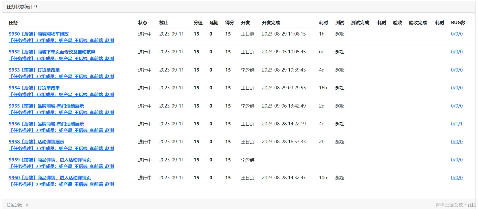
Task: Open the 任务描述 link under task 9955
Action: (x=61, y=113)
